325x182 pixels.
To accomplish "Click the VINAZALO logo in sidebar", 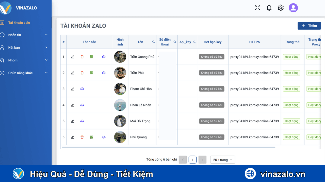I will tap(6, 8).
